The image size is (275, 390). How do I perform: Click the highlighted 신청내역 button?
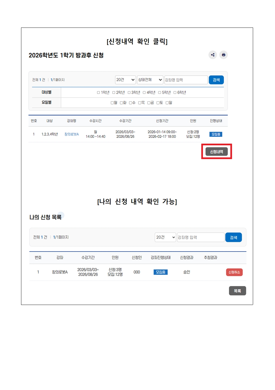pyautogui.click(x=217, y=151)
